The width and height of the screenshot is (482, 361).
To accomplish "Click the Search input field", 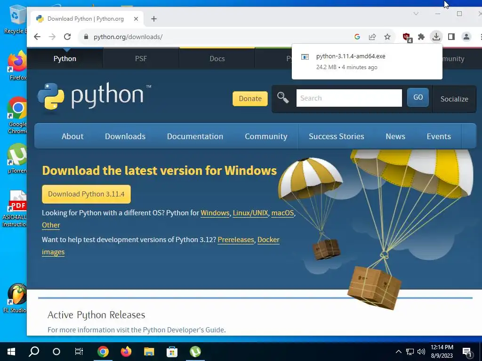I will click(349, 98).
